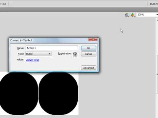158x118 pixels.
Task: Close the Convert to Symbol dialog
Action: (x=93, y=40)
